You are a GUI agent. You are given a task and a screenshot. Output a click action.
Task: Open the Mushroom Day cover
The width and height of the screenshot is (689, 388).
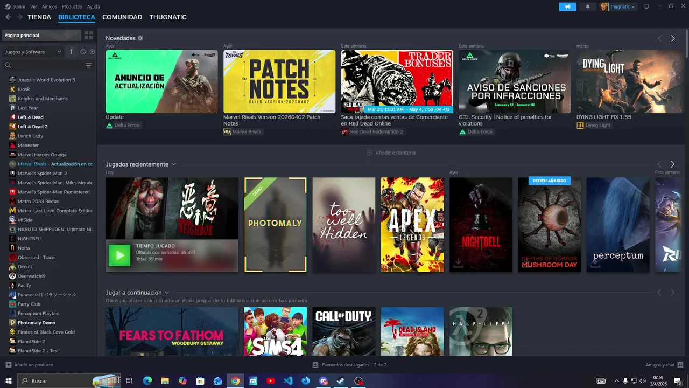550,225
